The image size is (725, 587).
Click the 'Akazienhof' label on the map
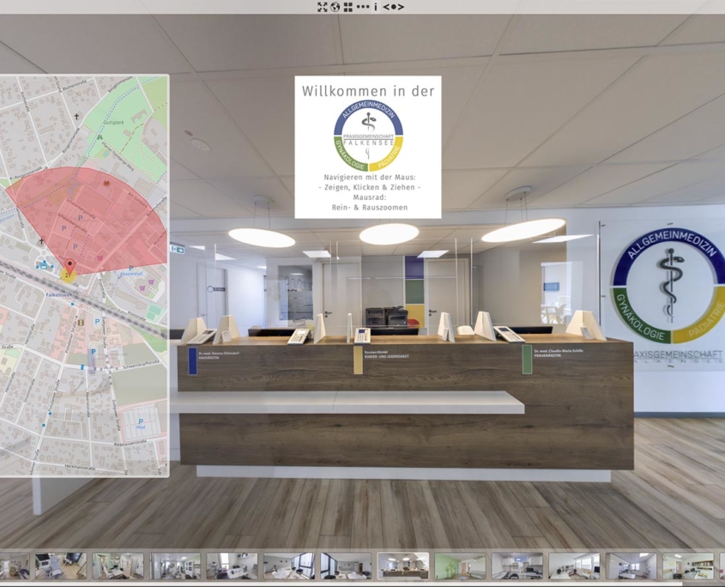coord(131,274)
